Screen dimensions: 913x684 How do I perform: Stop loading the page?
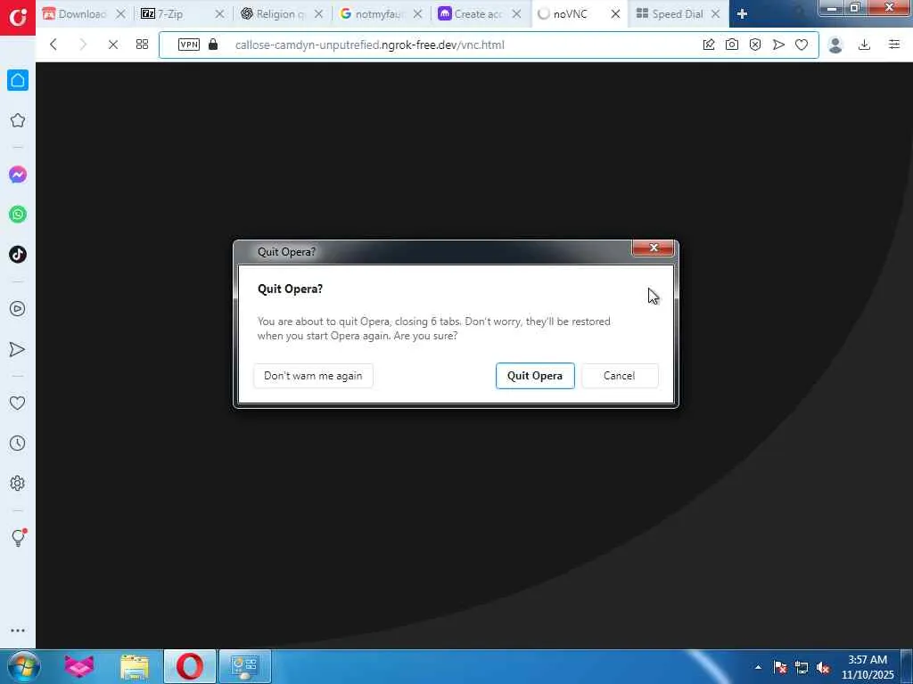[113, 45]
